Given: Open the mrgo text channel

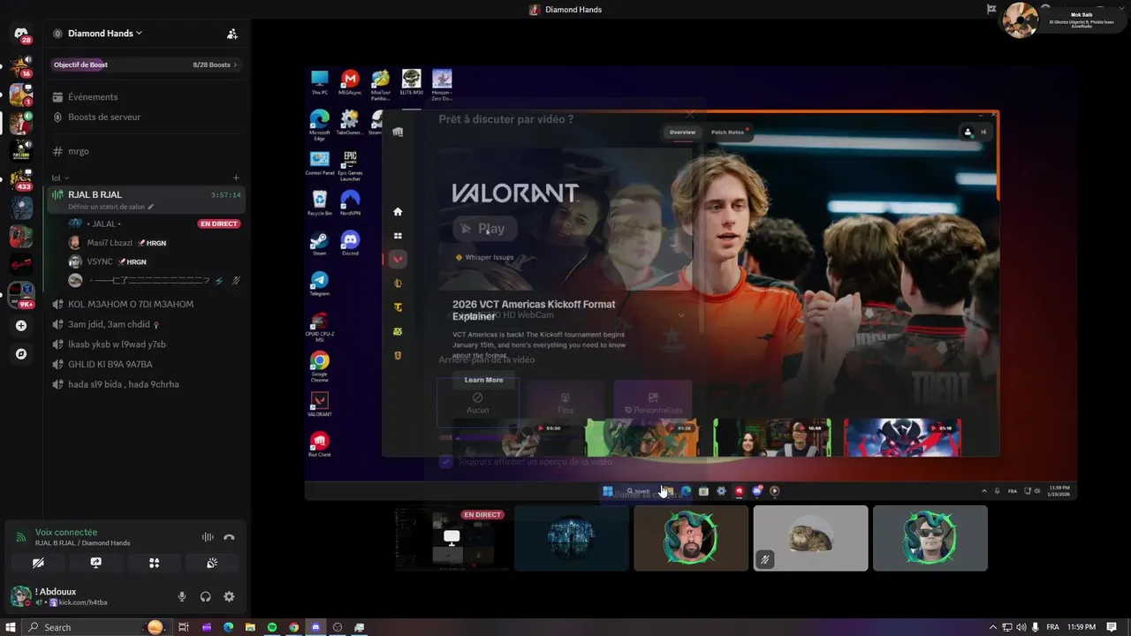Looking at the screenshot, I should click(x=79, y=151).
